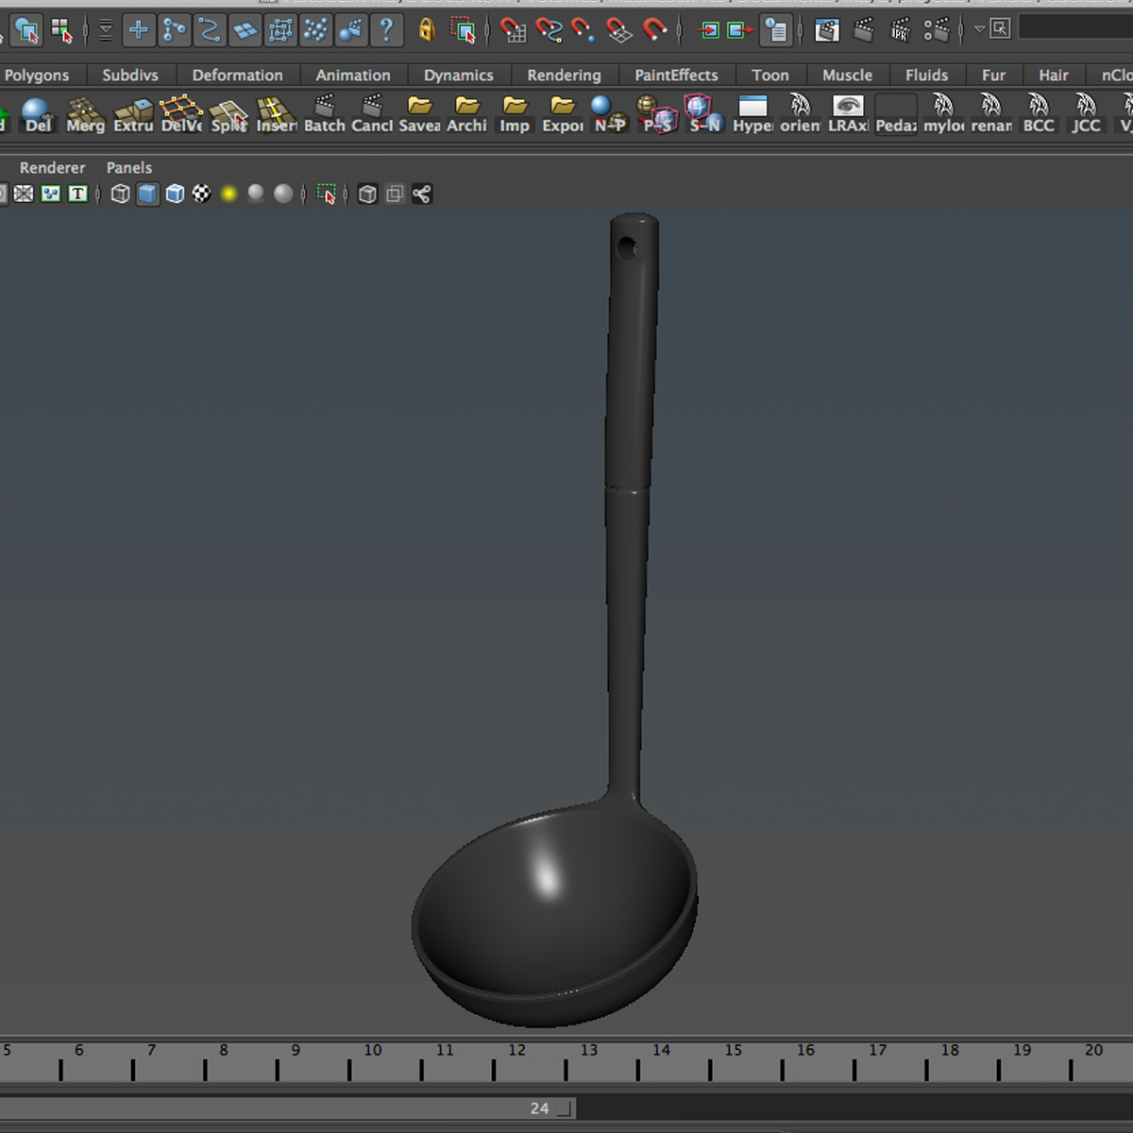The height and width of the screenshot is (1133, 1133).
Task: Open the Render View window icon
Action: pyautogui.click(x=827, y=30)
